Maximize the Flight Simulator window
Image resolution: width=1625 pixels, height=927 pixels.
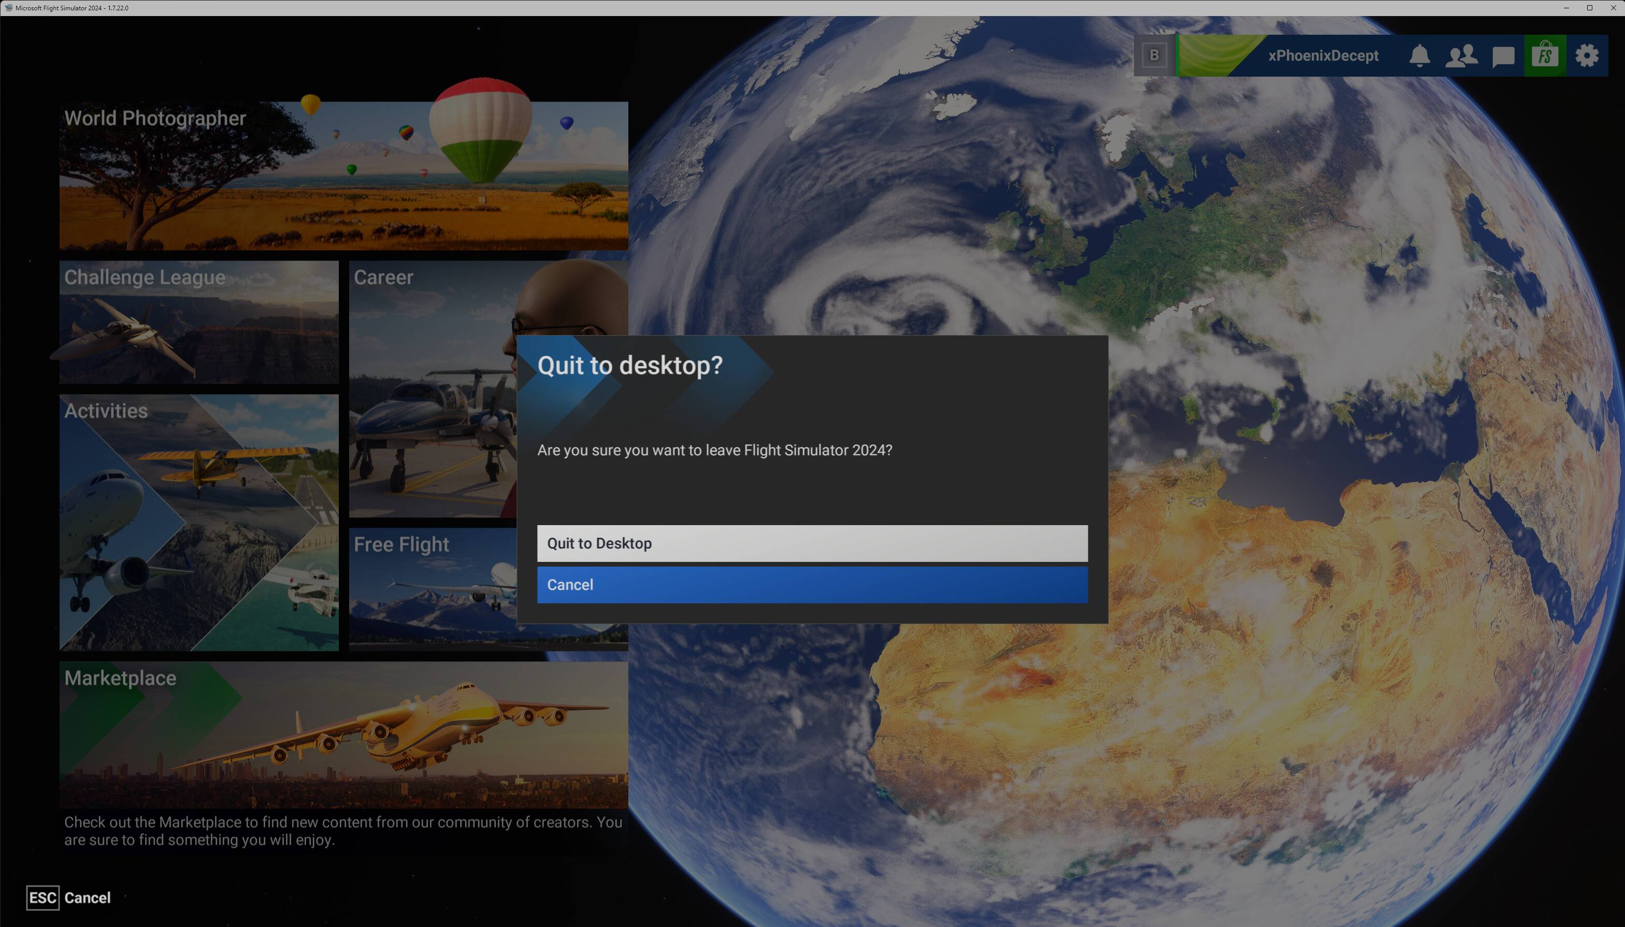coord(1589,8)
